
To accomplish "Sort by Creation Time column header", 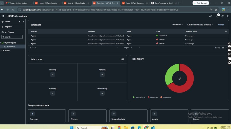I will click(x=191, y=32).
